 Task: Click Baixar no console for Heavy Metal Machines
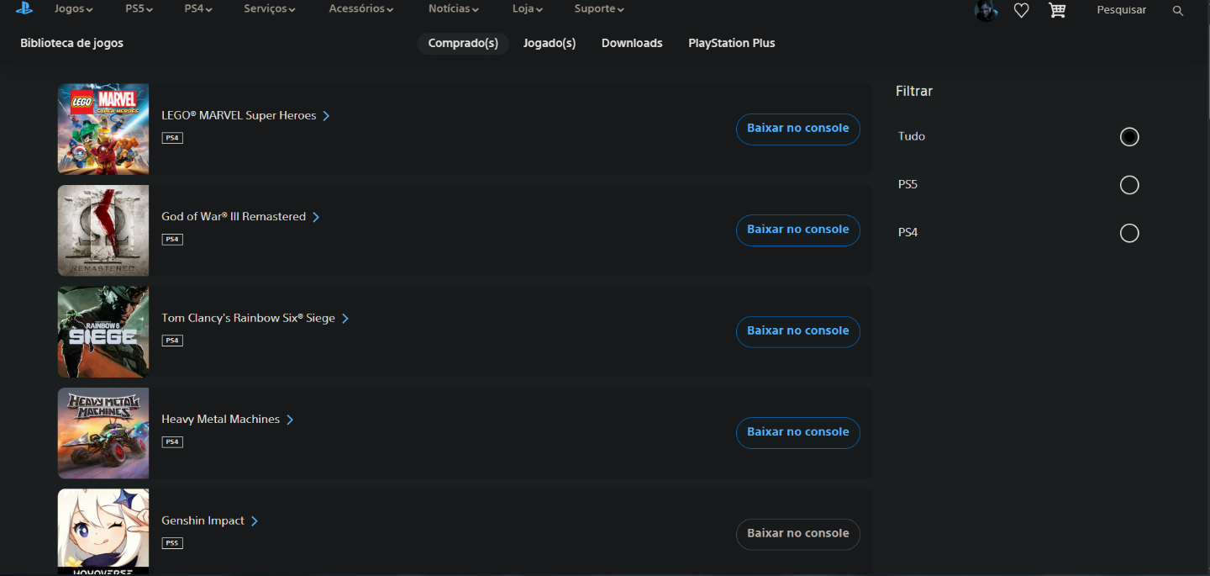(x=798, y=432)
